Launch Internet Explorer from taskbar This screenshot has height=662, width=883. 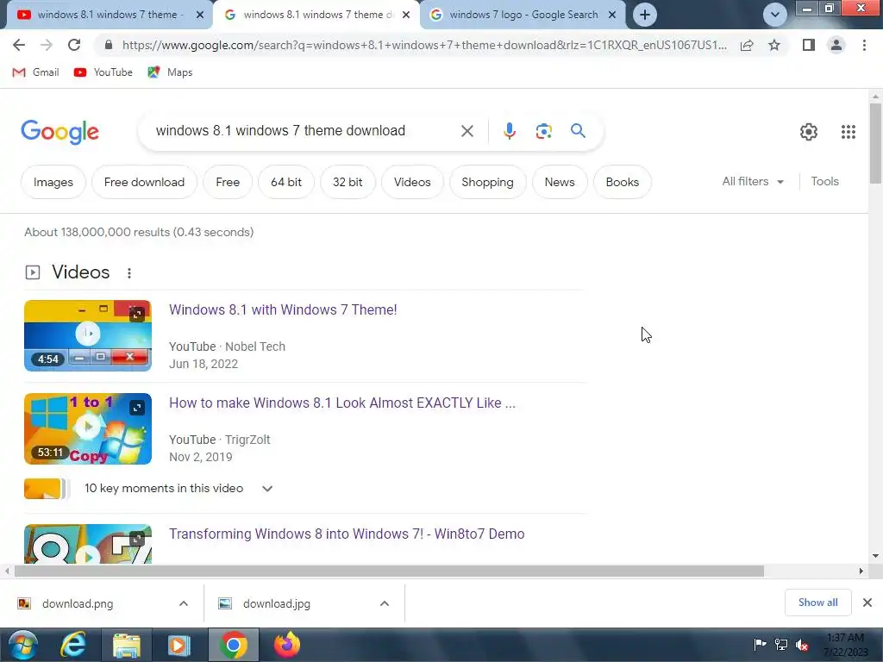(x=74, y=645)
